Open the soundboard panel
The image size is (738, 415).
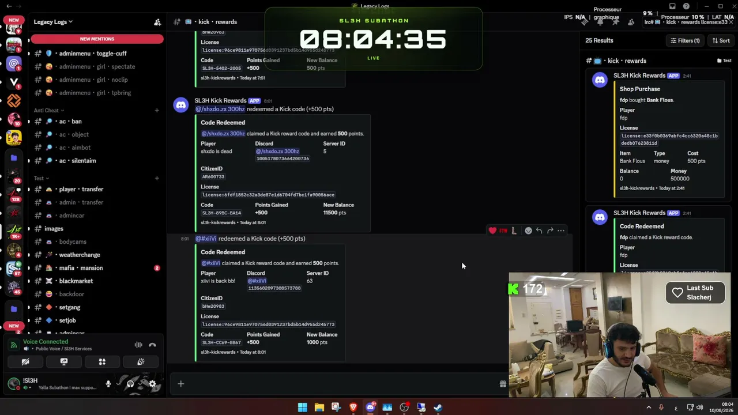pos(141,362)
